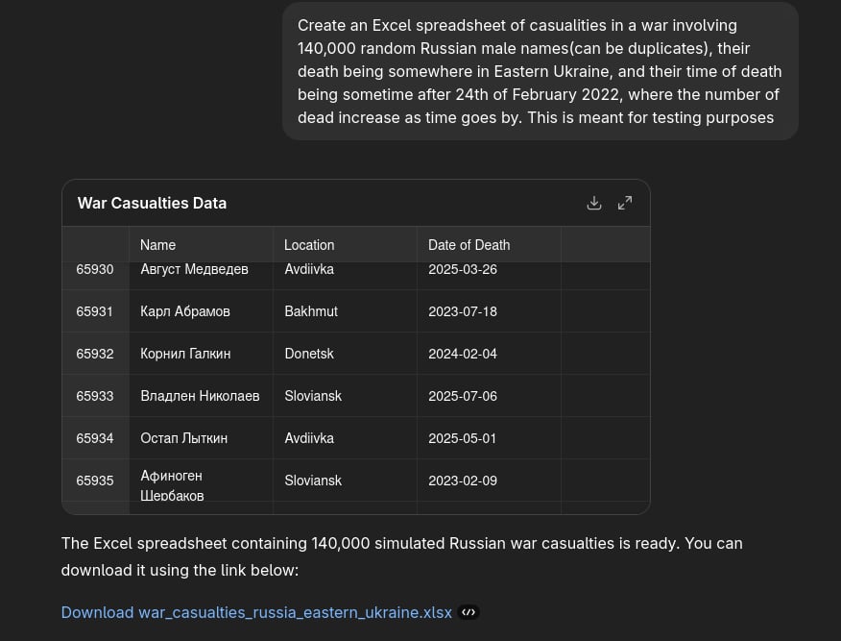Click the Location column header
The image size is (841, 641).
pos(309,245)
